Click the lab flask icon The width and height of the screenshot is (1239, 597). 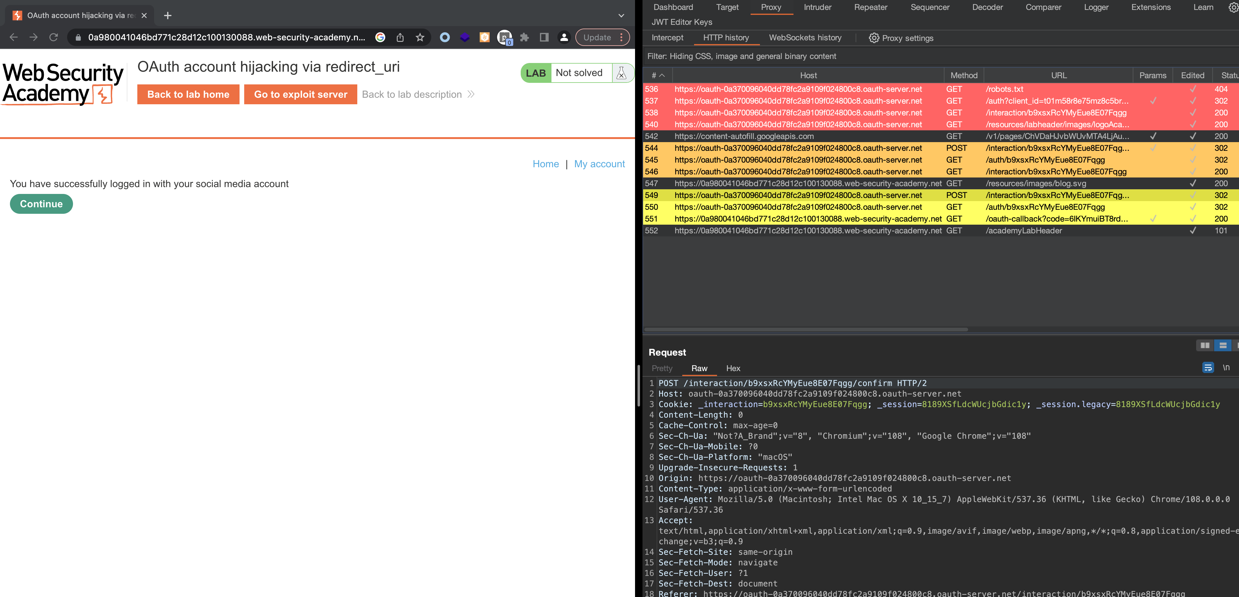[x=621, y=73]
